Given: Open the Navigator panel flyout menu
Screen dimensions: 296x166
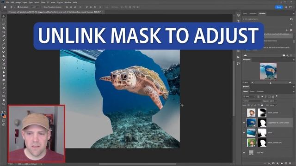Looking at the screenshot, I should (x=294, y=59).
